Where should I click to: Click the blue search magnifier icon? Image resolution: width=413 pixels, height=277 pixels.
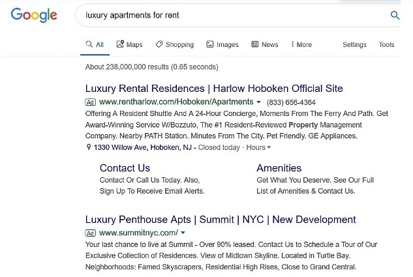[x=395, y=15]
